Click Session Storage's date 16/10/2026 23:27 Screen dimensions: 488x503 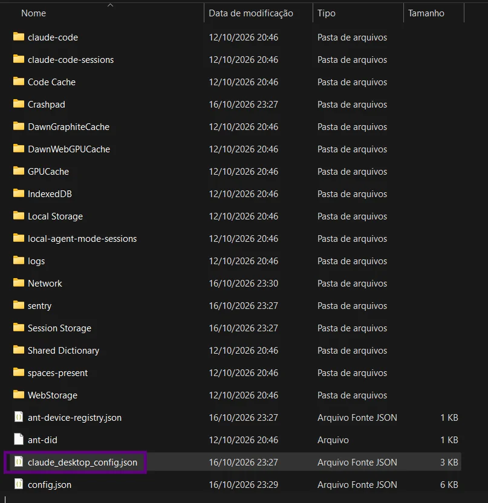[x=244, y=328]
